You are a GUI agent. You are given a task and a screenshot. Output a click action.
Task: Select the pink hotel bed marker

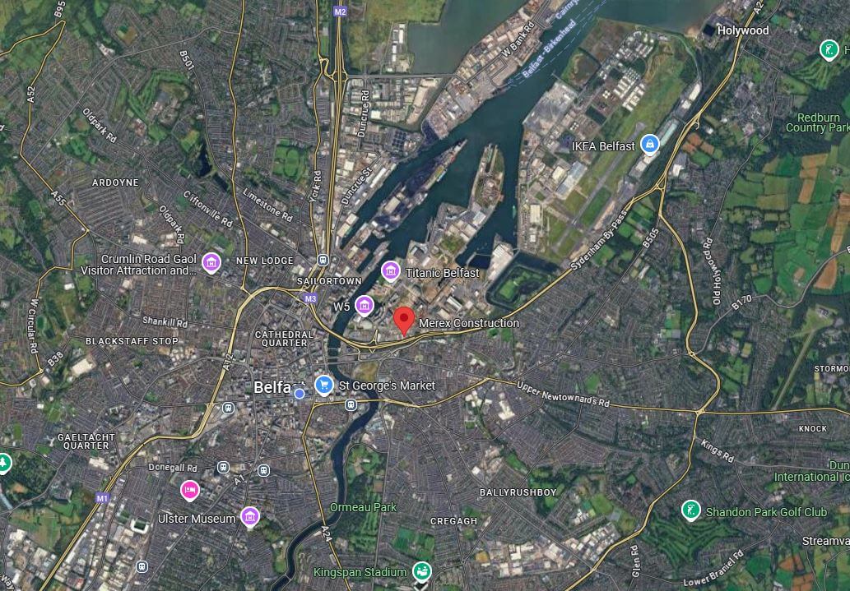click(190, 490)
